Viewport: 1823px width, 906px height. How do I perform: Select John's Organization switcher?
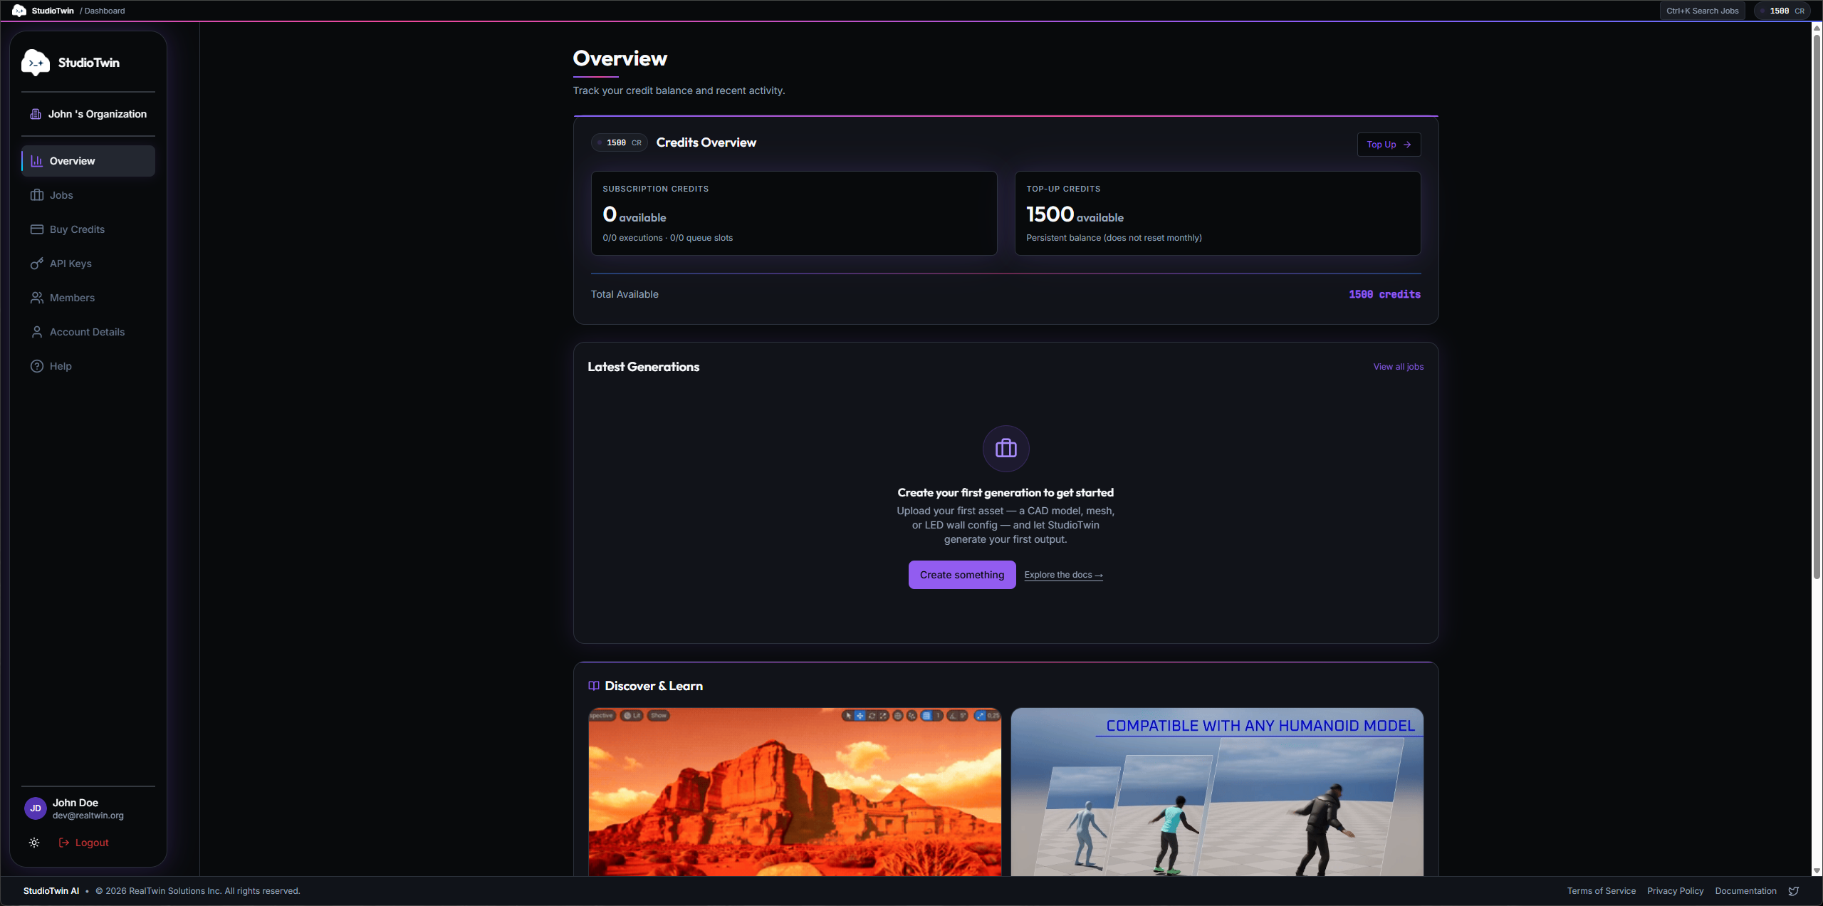tap(88, 114)
